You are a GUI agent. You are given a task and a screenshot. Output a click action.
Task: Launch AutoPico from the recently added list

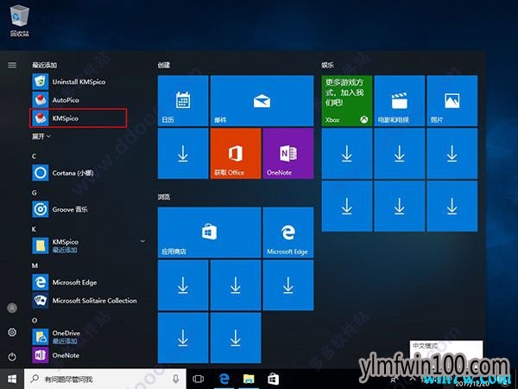[x=78, y=99]
